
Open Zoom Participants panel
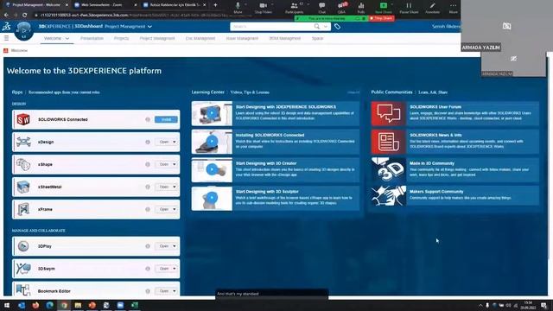pyautogui.click(x=294, y=8)
